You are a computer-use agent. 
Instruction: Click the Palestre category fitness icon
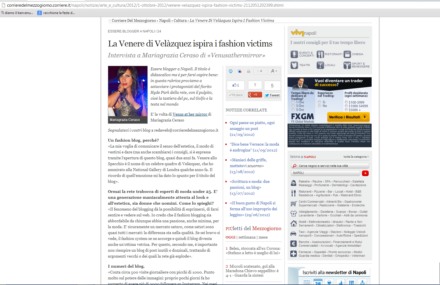(293, 183)
